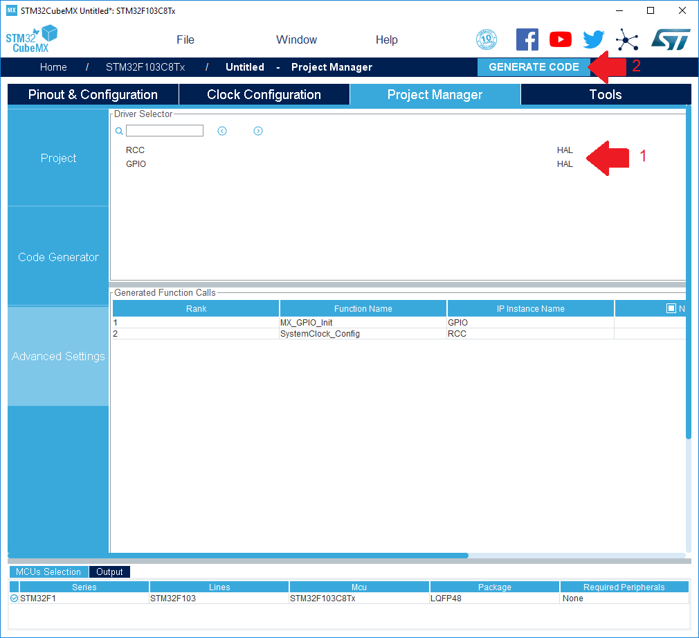
Task: Switch to Clock Configuration tab
Action: click(x=264, y=95)
